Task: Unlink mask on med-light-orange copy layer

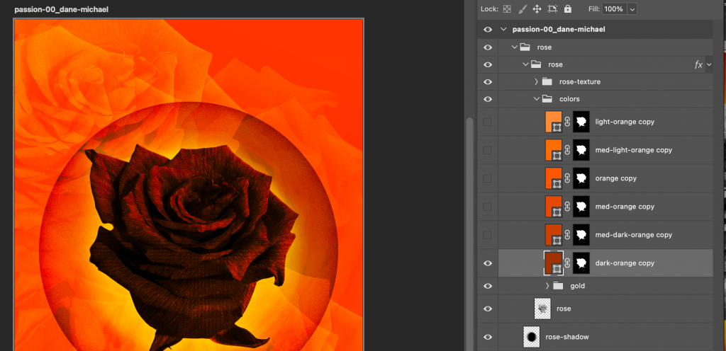Action: 568,150
